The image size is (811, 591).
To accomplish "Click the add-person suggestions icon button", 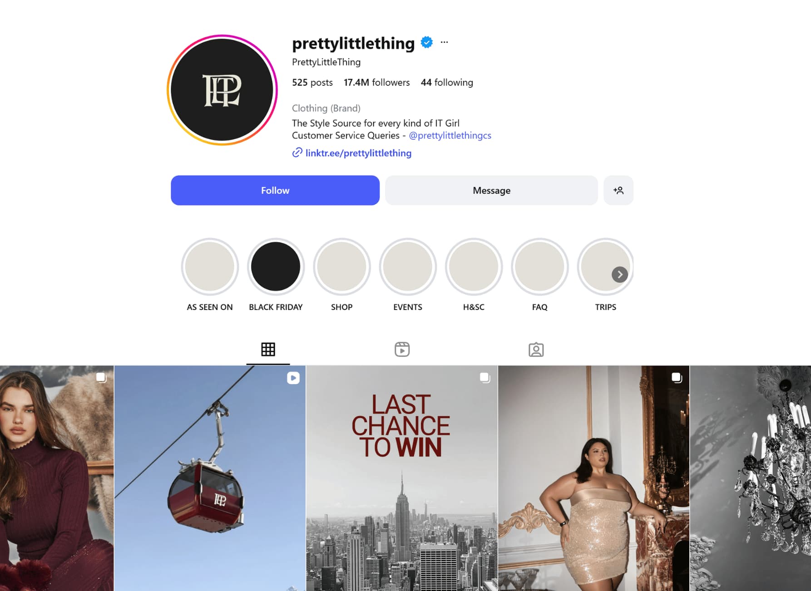I will pyautogui.click(x=618, y=190).
